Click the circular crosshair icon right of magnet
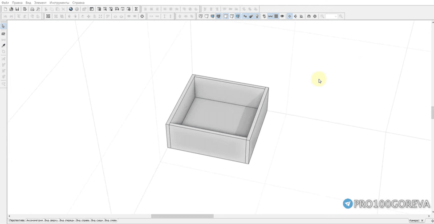This screenshot has width=434, height=224. tap(315, 16)
